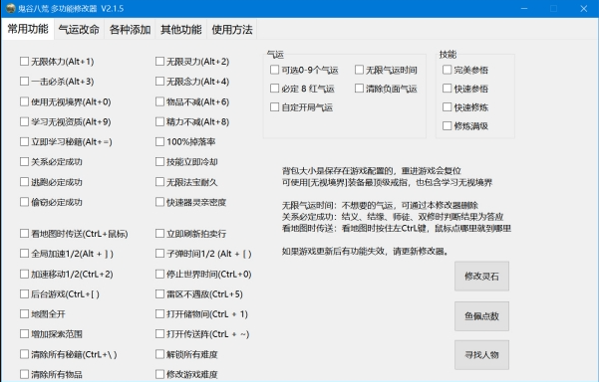Check 一击必杀(Alt+3)
This screenshot has width=599, height=382.
pyautogui.click(x=25, y=82)
